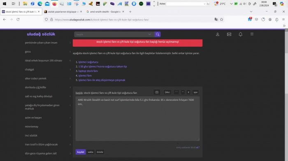
Task: Insert asterisk formatting button
Action: pos(183,92)
